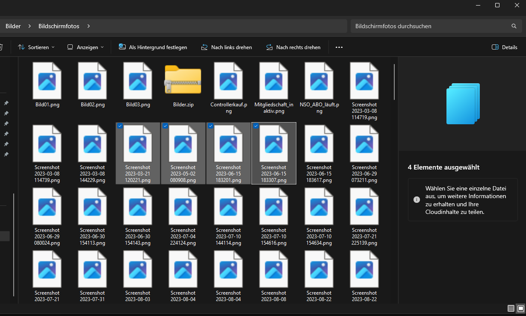Set selected image as desktop background

click(x=153, y=47)
